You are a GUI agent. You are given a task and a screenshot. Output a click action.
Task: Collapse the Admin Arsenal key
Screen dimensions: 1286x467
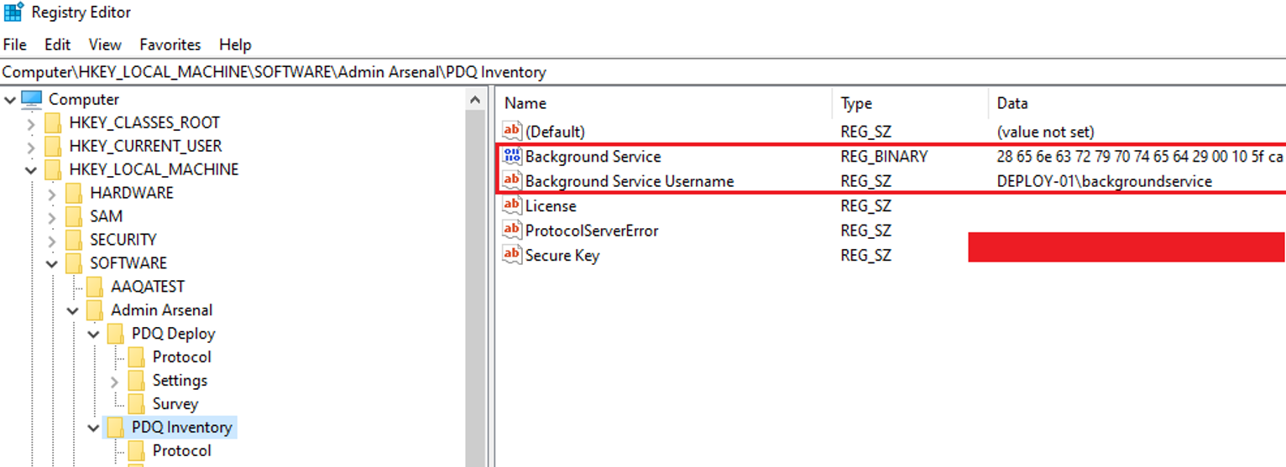(73, 311)
